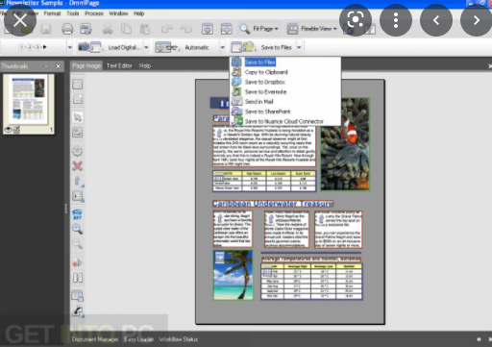Toggle the eye icon under the thumbnail
The width and height of the screenshot is (492, 347).
click(x=9, y=130)
